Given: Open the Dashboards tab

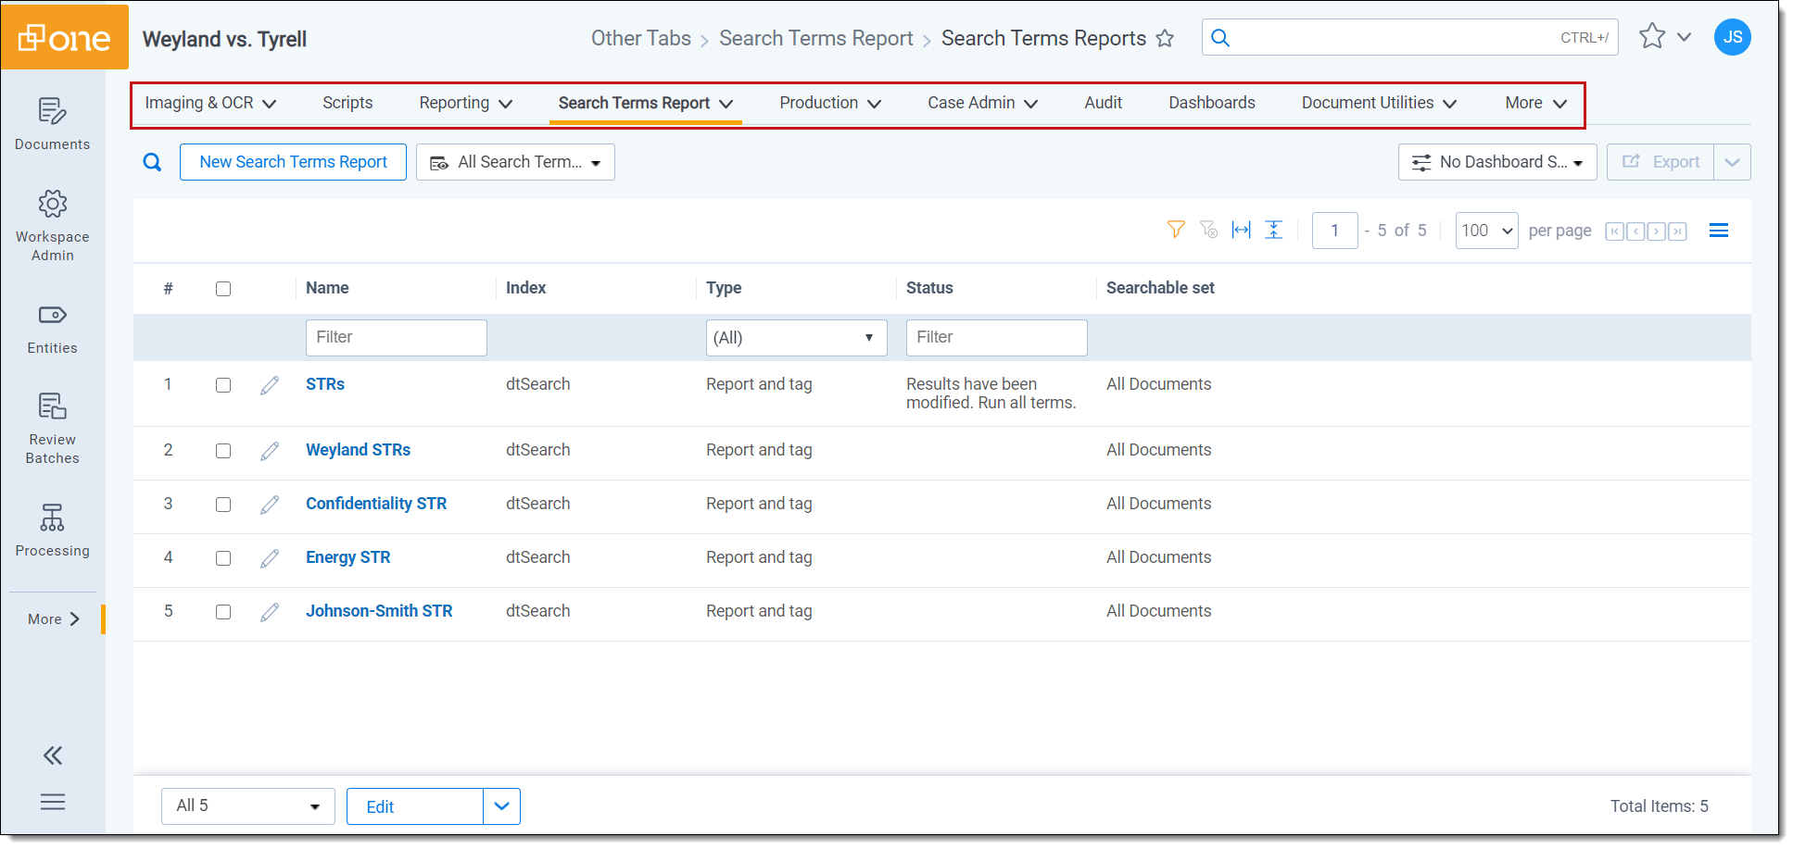Looking at the screenshot, I should click(x=1211, y=103).
